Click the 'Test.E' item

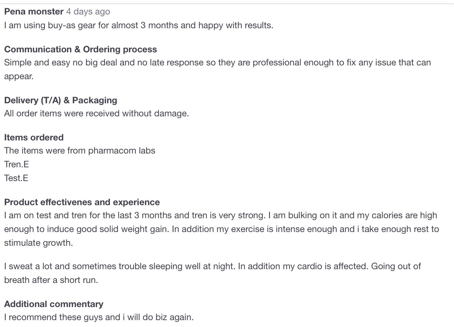point(16,178)
